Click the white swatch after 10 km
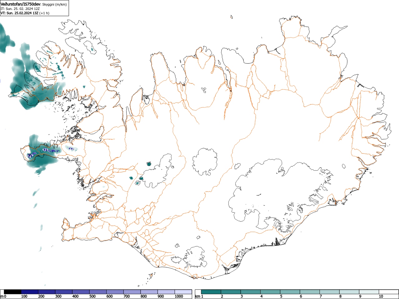 pos(389,292)
